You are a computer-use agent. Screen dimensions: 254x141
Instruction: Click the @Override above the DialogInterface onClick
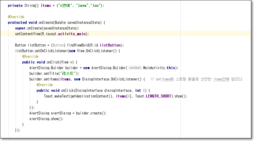click(x=45, y=85)
